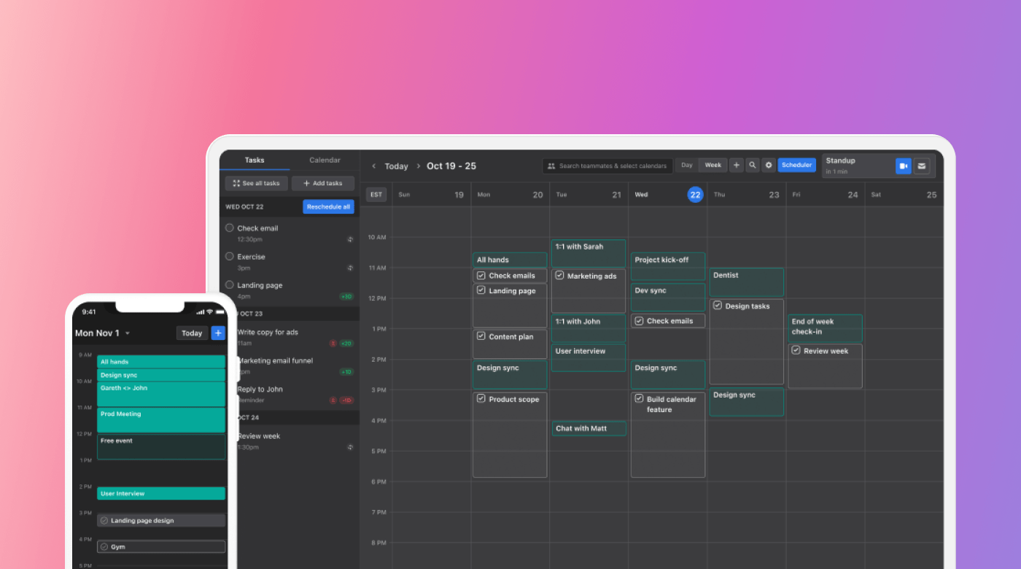Viewport: 1021px width, 569px height.
Task: Click the mail icon next to Standup
Action: [x=922, y=166]
